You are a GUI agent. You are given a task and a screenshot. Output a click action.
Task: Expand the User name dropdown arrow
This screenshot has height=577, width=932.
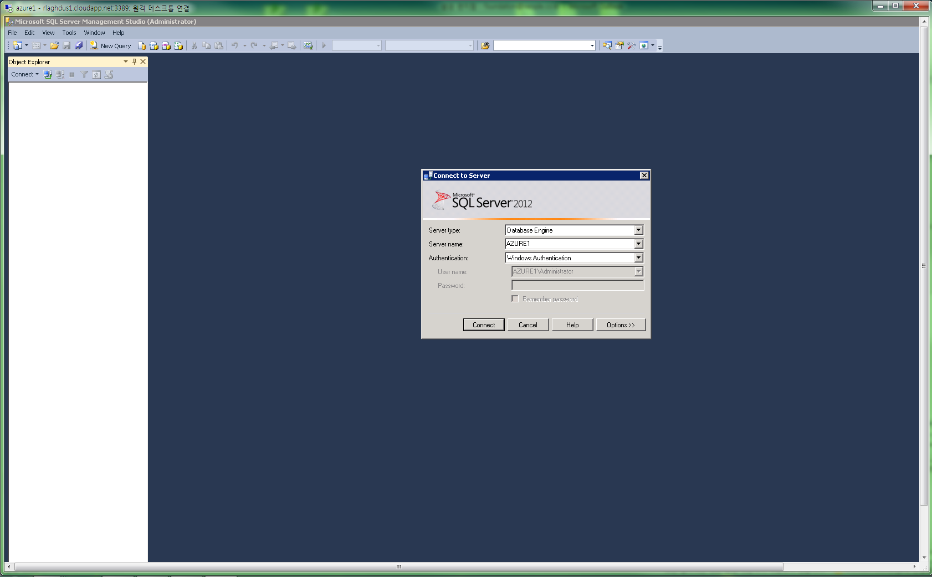point(638,271)
